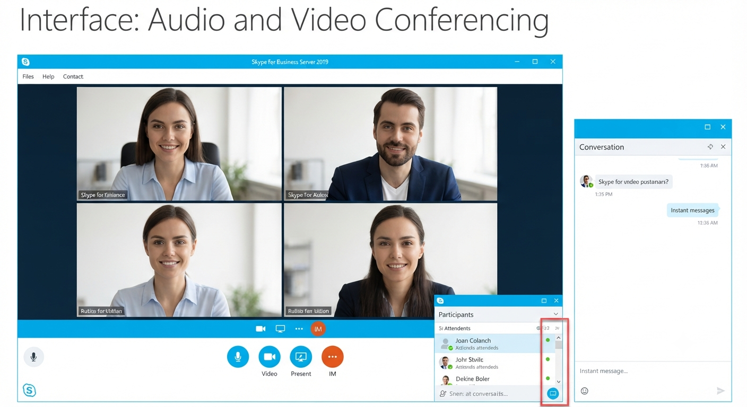Viewport: 747px width, 407px height.
Task: Click Johr Stvilc's avatar photo
Action: tap(446, 362)
